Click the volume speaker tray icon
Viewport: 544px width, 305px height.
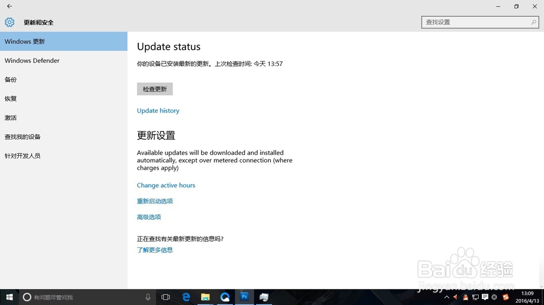(455, 297)
